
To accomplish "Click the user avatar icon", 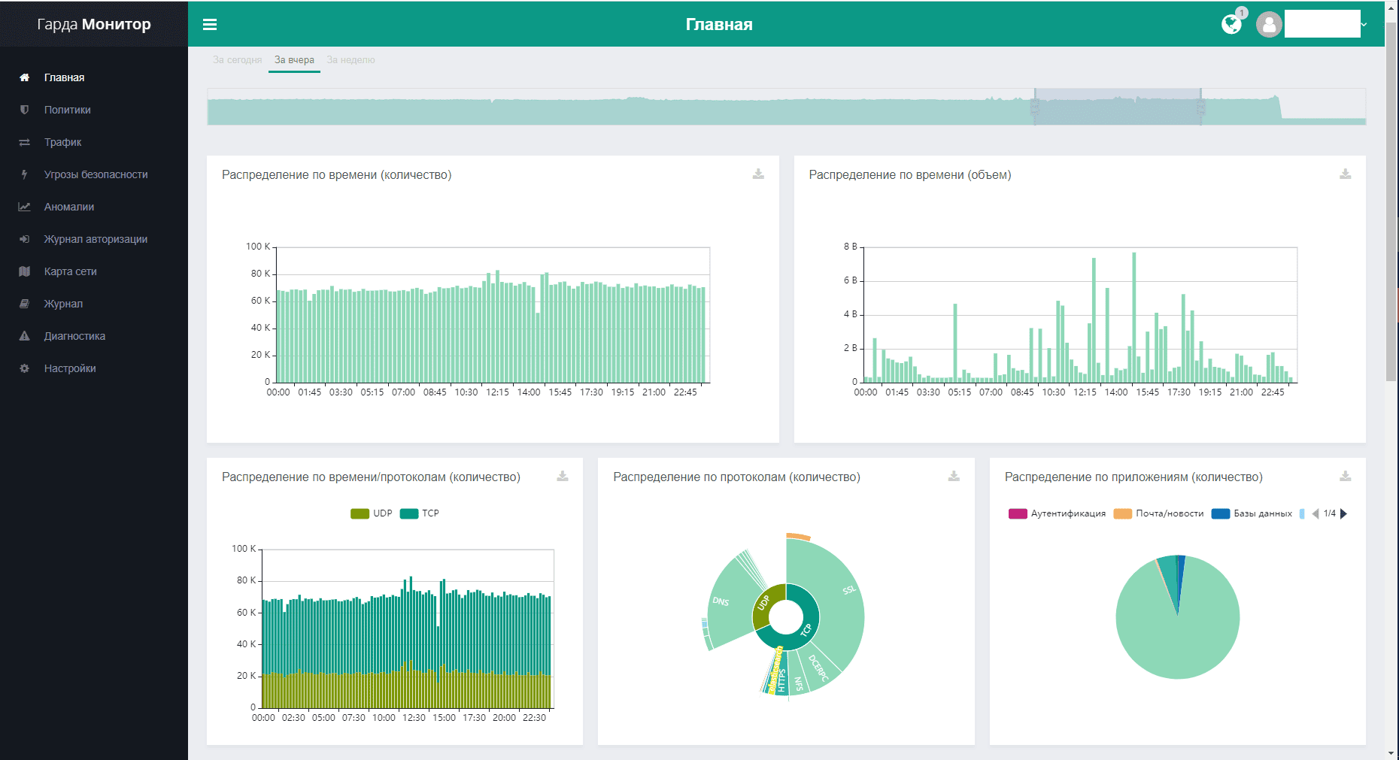I will coord(1269,25).
